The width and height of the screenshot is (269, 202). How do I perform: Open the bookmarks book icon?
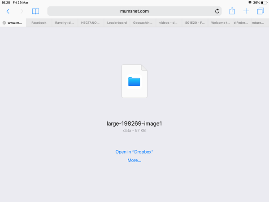point(35,11)
